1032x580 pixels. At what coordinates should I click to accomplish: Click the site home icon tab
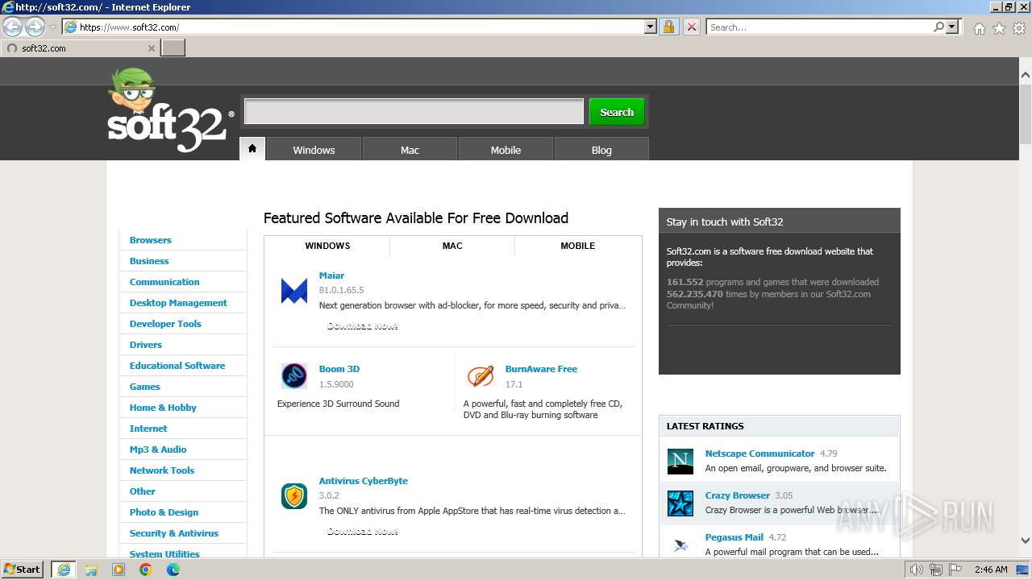tap(252, 149)
